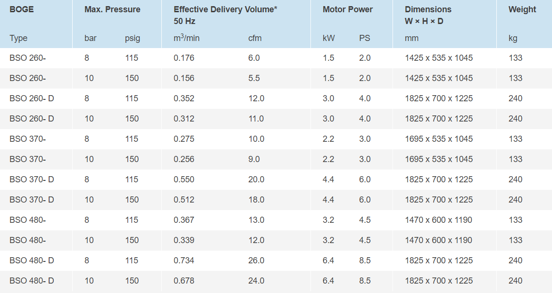Select the PS unit subheader
Screen dimensions: 552x293
pyautogui.click(x=365, y=38)
